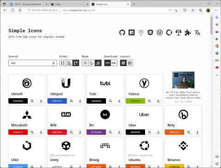Click the Ubisoft swirl logo
This screenshot has height=168, width=221.
(27, 83)
